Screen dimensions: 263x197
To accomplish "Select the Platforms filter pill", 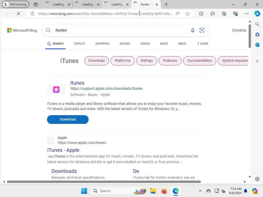I will (x=123, y=61).
